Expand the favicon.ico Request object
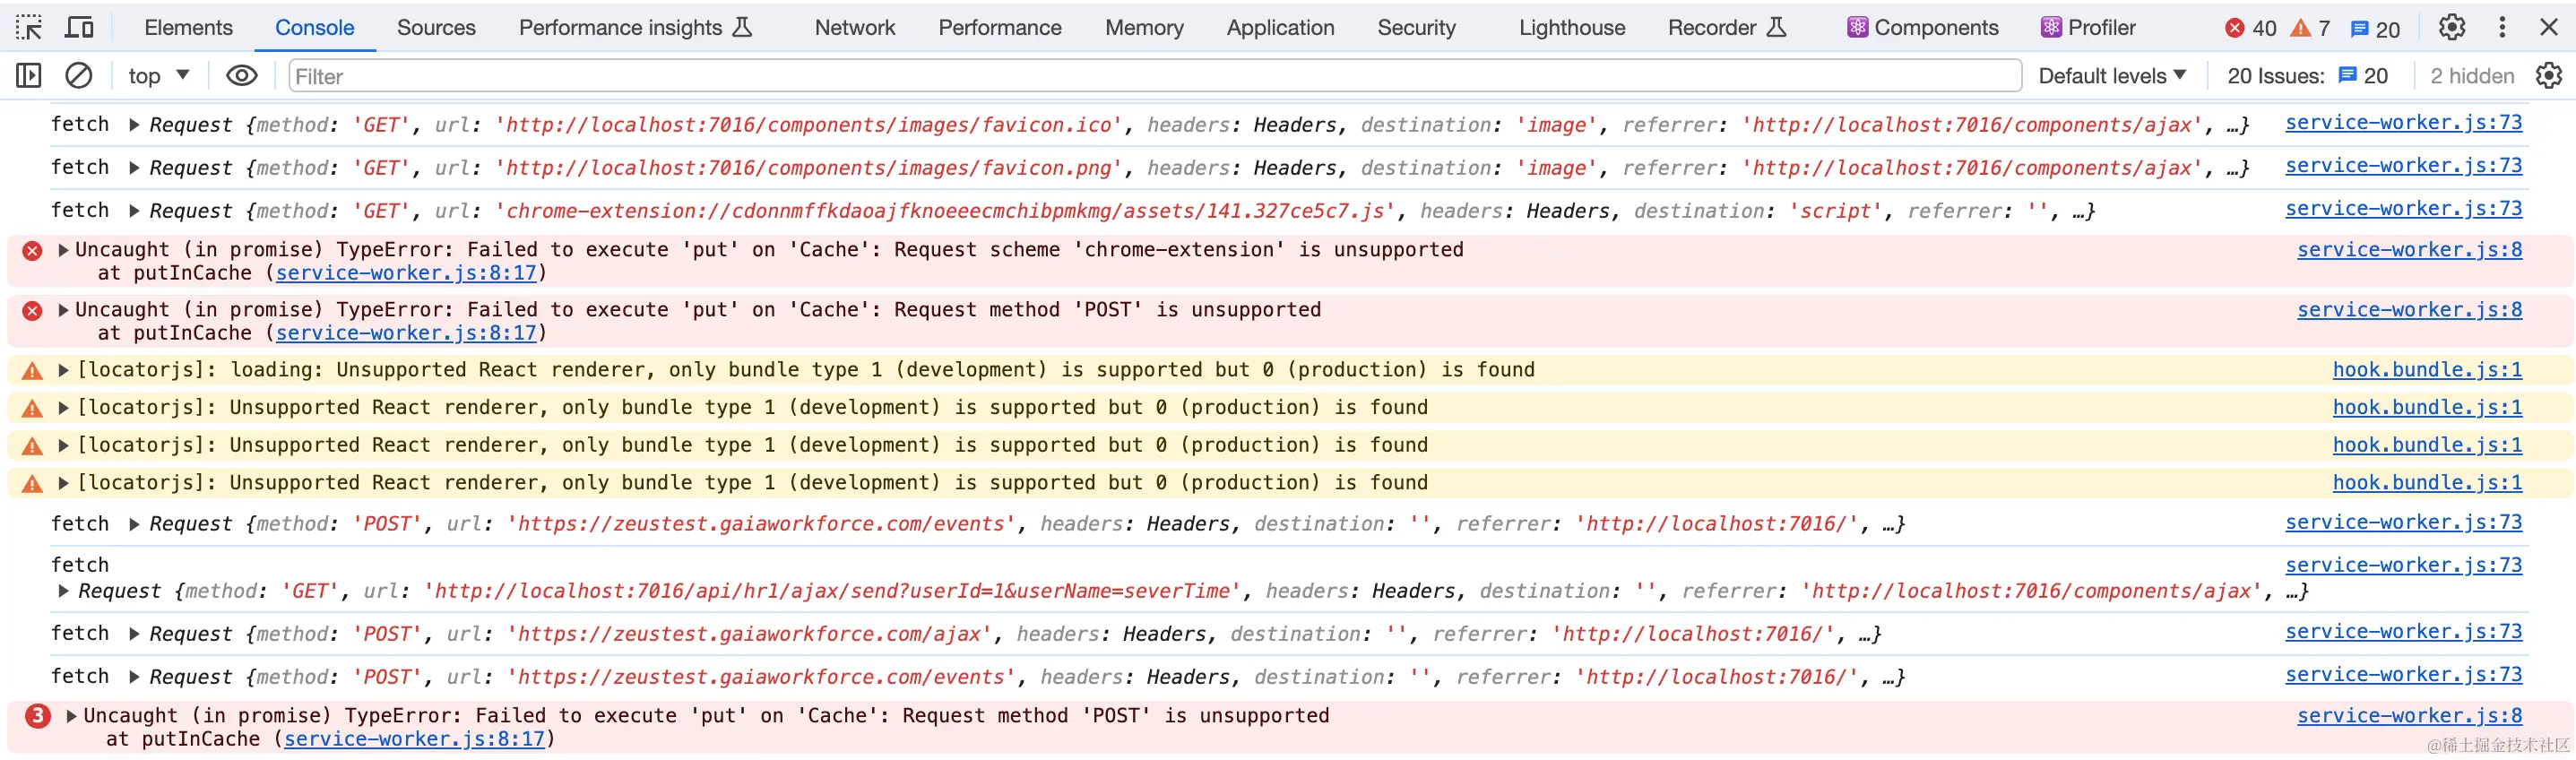The height and width of the screenshot is (760, 2576). [x=134, y=125]
